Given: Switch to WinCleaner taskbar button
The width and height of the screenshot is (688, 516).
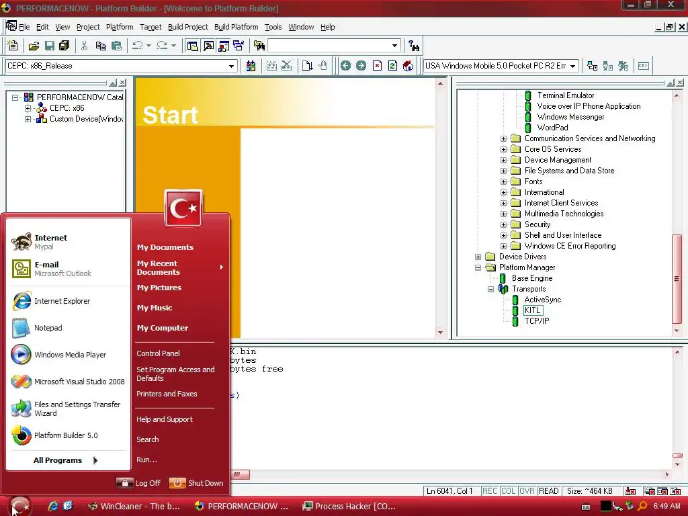Looking at the screenshot, I should (x=134, y=507).
